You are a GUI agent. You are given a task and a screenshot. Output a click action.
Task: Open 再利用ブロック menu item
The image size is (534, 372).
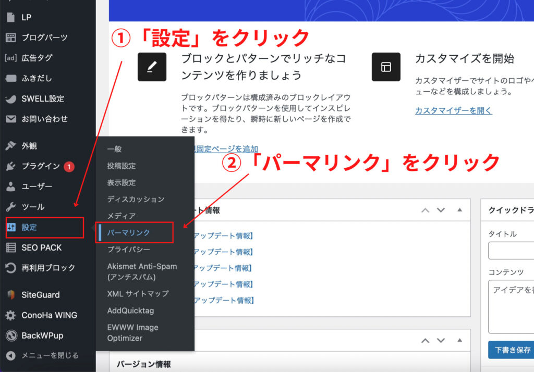pyautogui.click(x=47, y=268)
